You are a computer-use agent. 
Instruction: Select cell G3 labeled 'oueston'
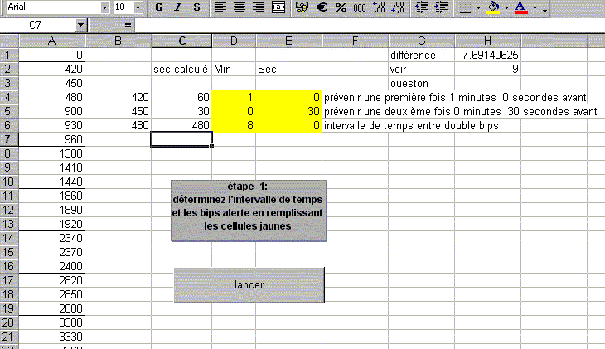click(422, 83)
